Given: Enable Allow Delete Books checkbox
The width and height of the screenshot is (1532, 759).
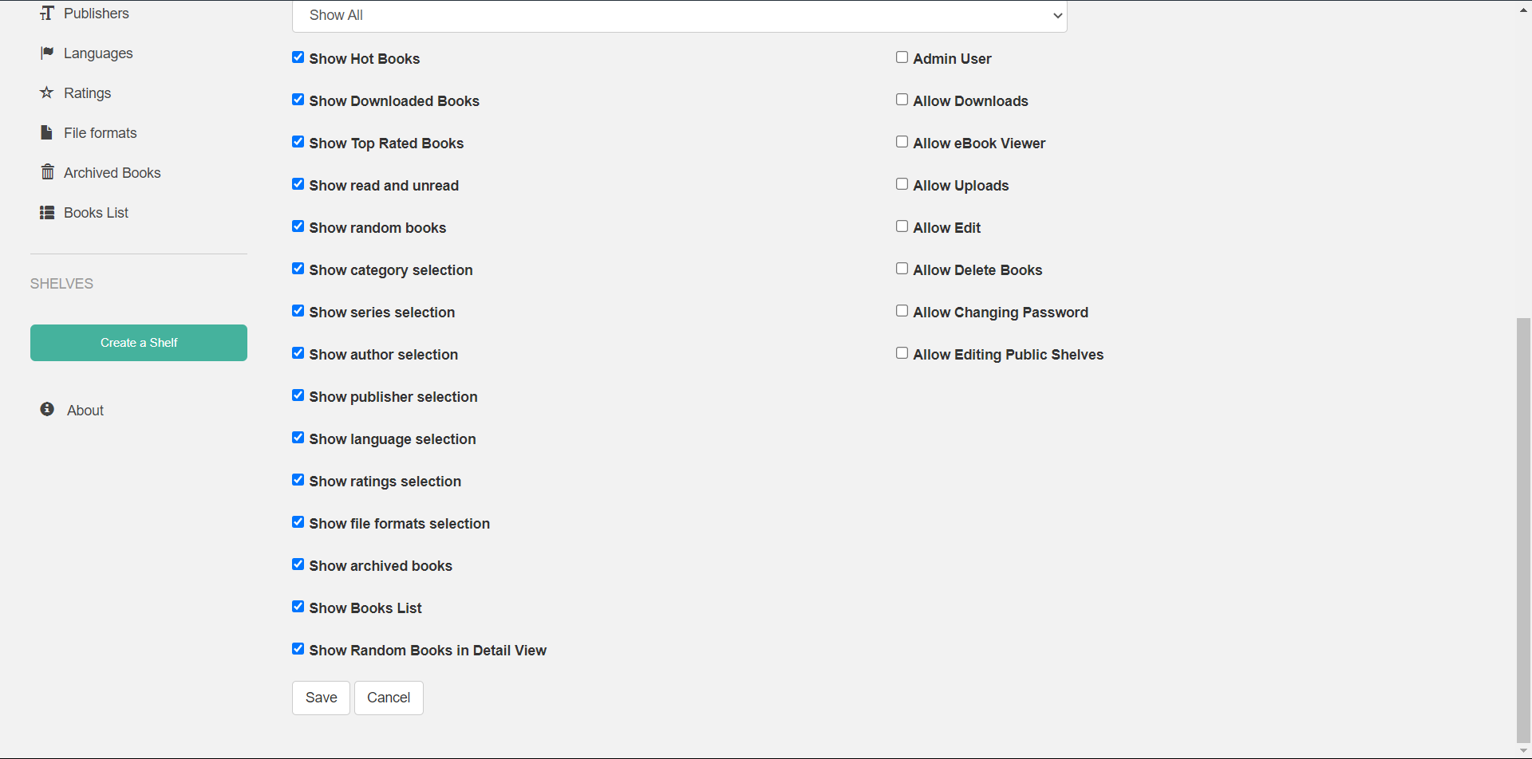Looking at the screenshot, I should pos(902,269).
